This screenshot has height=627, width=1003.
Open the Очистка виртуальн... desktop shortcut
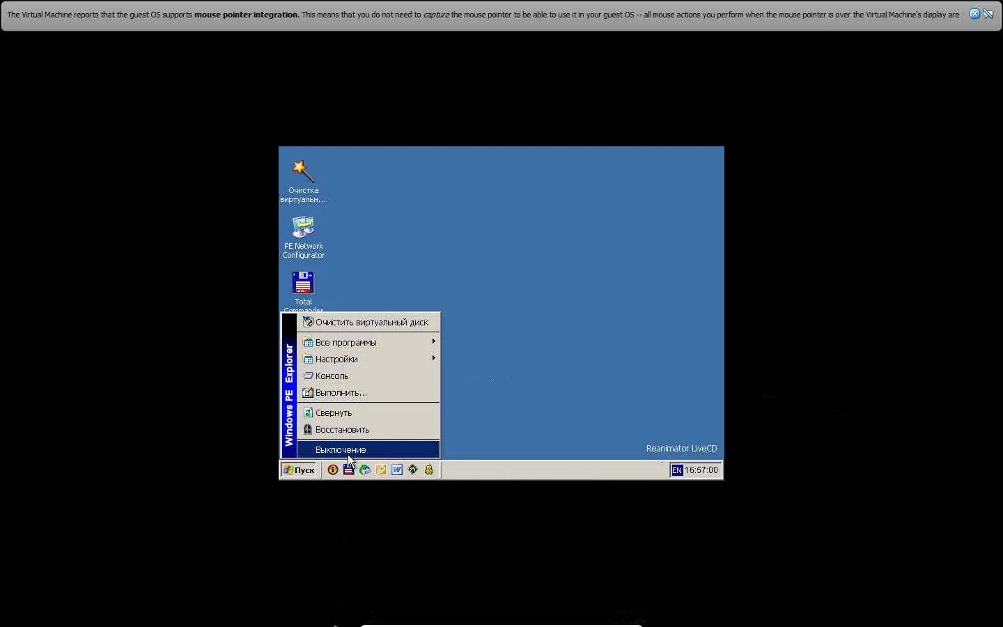pos(303,180)
